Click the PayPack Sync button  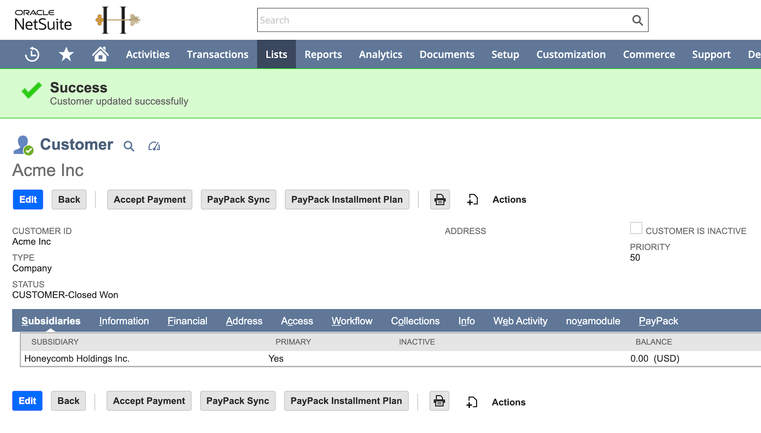point(238,200)
